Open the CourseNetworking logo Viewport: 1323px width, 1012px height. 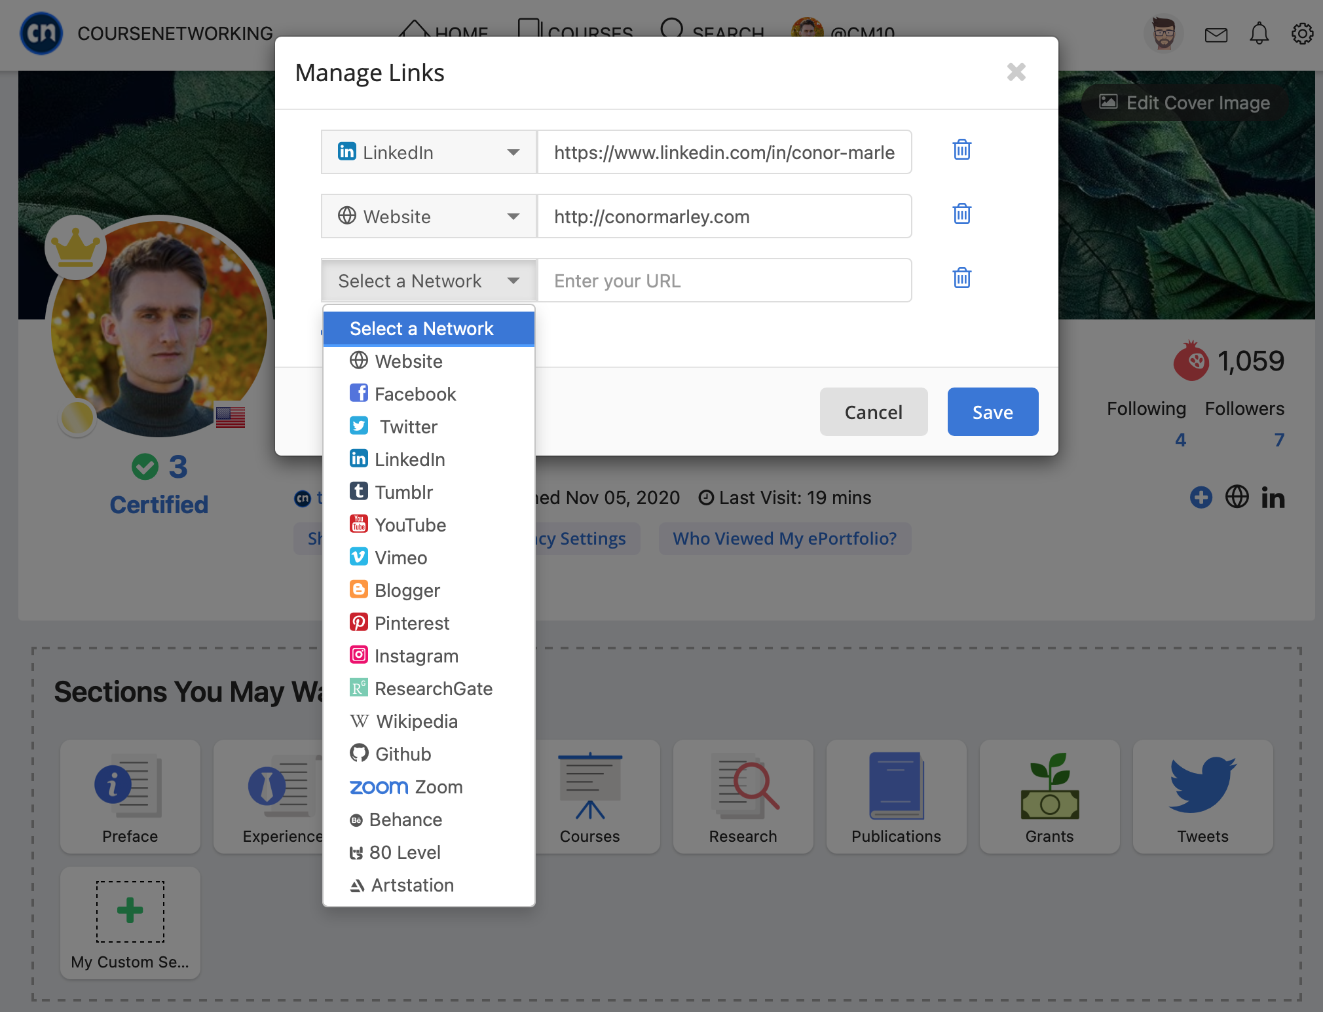[42, 33]
